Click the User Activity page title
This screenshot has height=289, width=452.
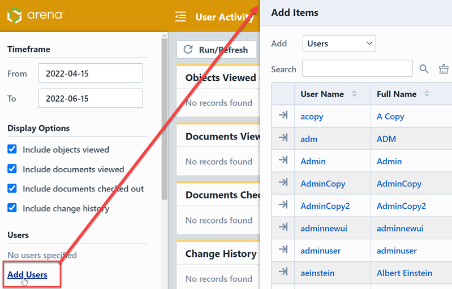(225, 17)
